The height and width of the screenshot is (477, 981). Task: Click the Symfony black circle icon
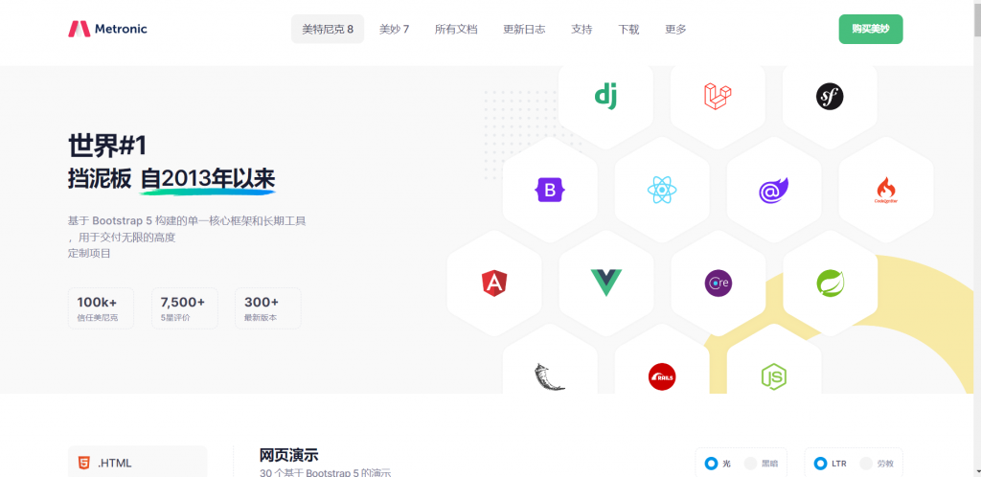click(830, 95)
